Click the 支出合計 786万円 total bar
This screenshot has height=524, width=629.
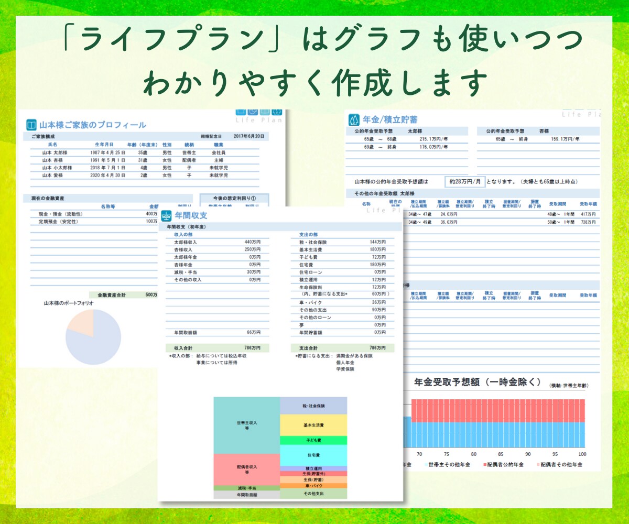coord(343,348)
